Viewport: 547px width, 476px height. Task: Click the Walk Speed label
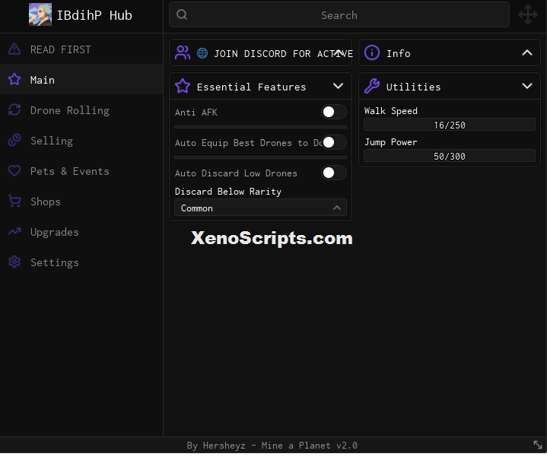click(391, 111)
